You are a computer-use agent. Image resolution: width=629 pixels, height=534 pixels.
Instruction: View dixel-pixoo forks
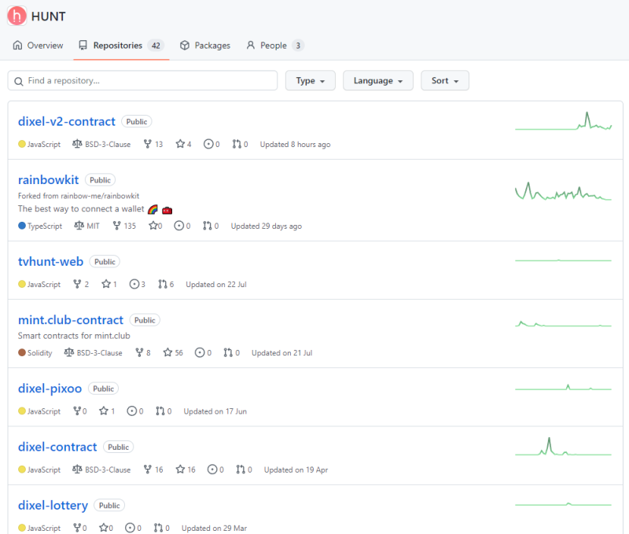tap(80, 411)
